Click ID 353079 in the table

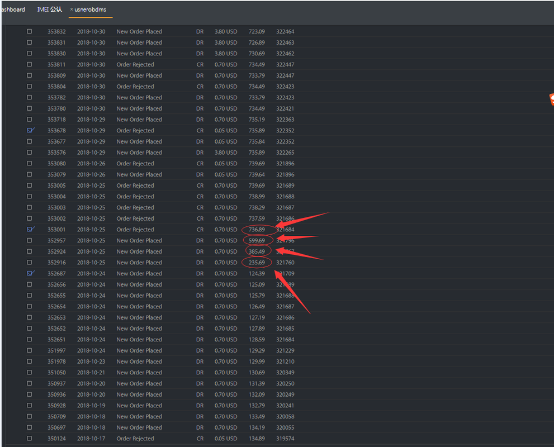click(x=56, y=174)
